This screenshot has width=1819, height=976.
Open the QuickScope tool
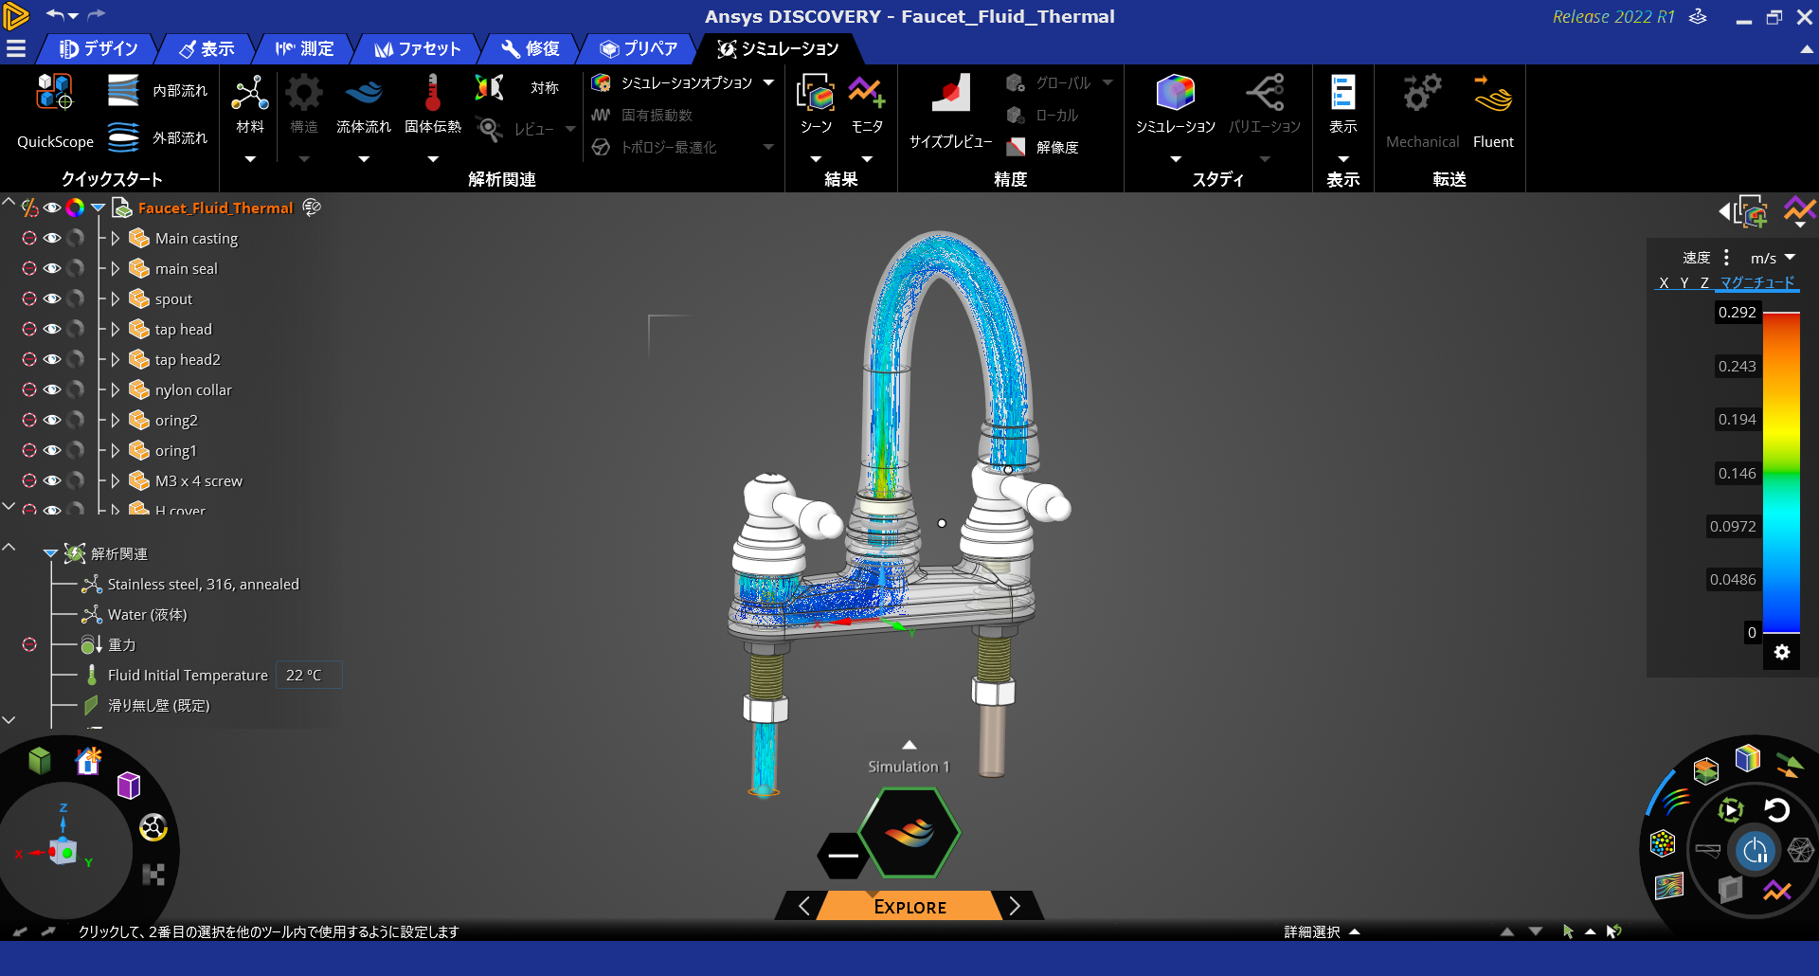point(55,111)
